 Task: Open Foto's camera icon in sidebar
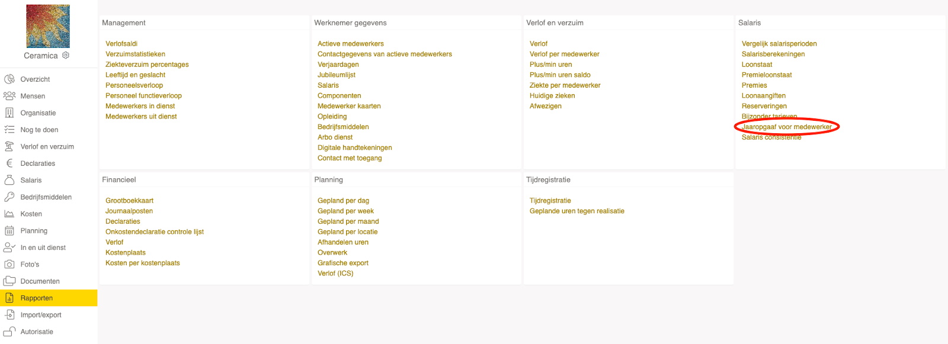pyautogui.click(x=9, y=265)
